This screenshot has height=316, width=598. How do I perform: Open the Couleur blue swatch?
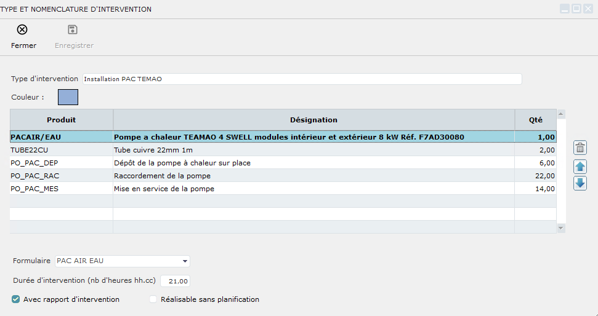point(68,97)
